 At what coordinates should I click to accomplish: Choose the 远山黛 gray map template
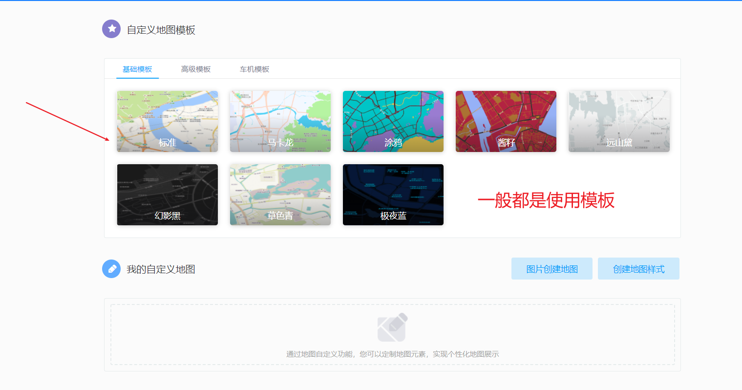click(x=619, y=121)
